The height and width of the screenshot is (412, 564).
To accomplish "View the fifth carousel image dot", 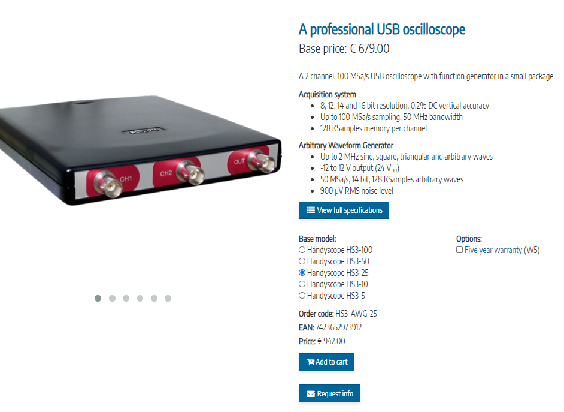I will (154, 298).
